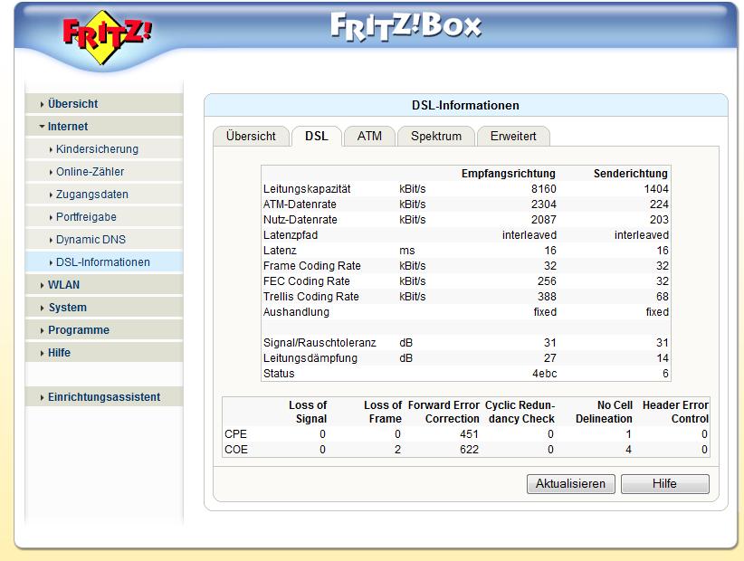Screen dimensions: 744x561
Task: Click the Hilfe button
Action: click(664, 484)
